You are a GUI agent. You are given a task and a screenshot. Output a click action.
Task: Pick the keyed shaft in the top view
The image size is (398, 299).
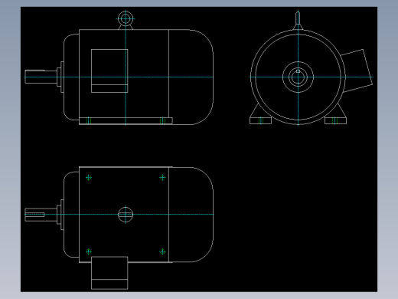click(x=41, y=215)
